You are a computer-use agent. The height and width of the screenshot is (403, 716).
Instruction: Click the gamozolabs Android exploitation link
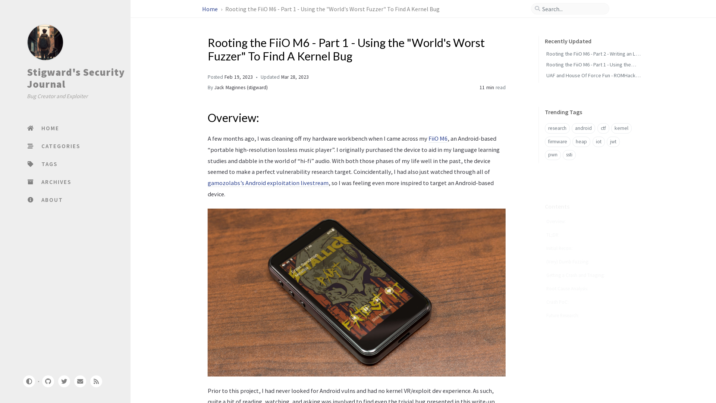point(268,183)
